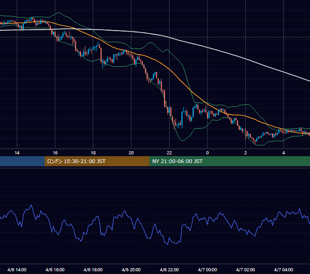The height and width of the screenshot is (274, 310).
Task: Click the 14 hour axis label
Action: tap(17, 153)
